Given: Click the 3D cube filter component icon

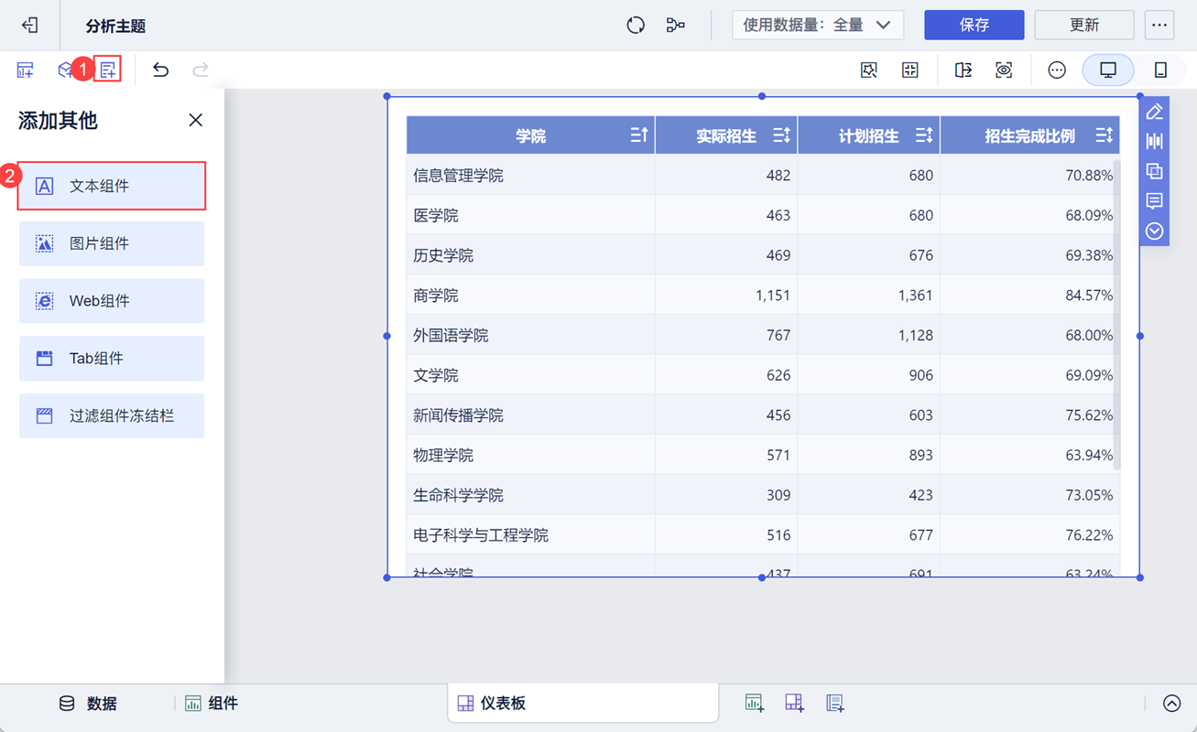Looking at the screenshot, I should point(65,70).
